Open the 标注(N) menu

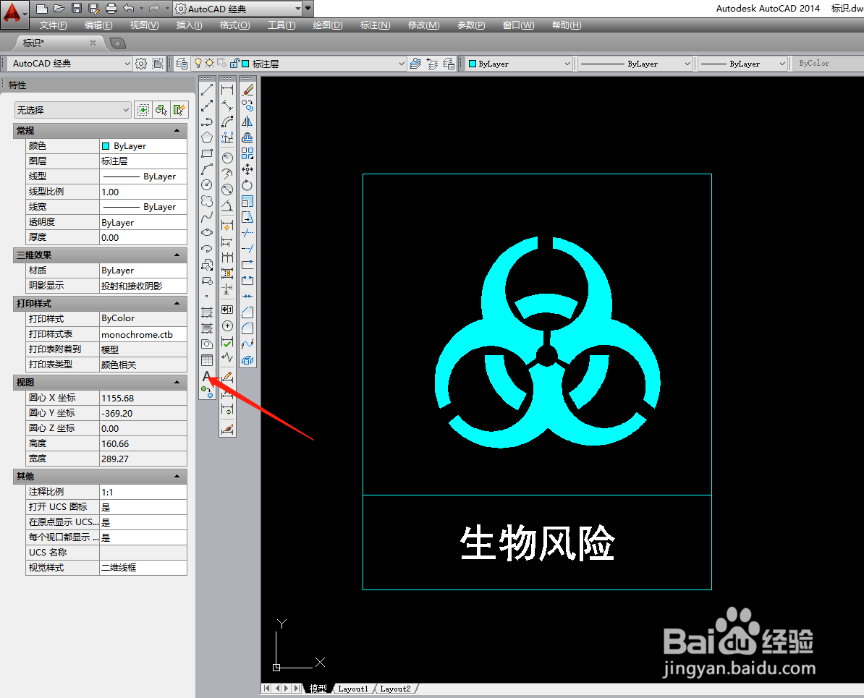[375, 25]
